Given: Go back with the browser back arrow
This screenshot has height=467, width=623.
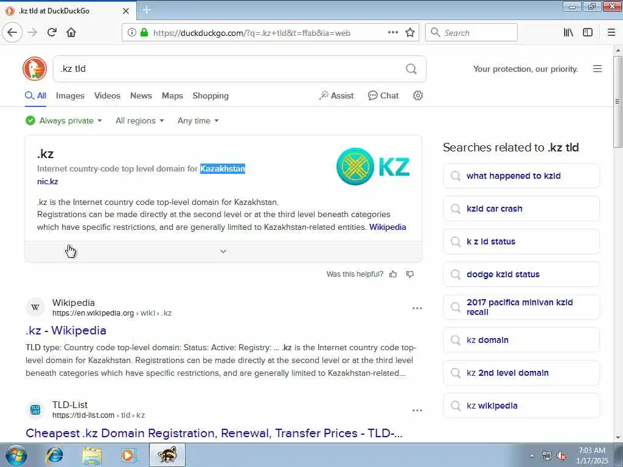Looking at the screenshot, I should 12,33.
